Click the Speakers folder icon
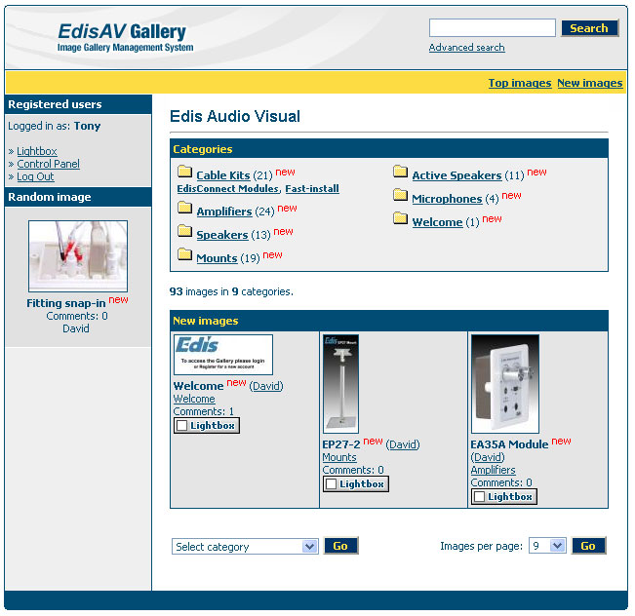This screenshot has width=635, height=616. pyautogui.click(x=184, y=231)
